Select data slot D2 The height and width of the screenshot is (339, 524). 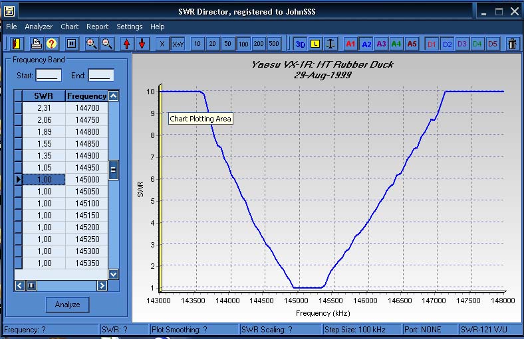point(447,44)
